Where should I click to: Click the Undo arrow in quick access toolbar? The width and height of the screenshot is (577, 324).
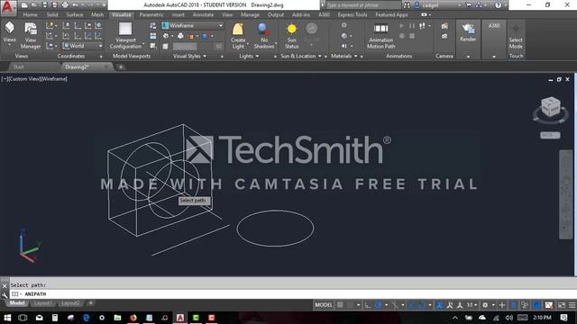click(75, 5)
